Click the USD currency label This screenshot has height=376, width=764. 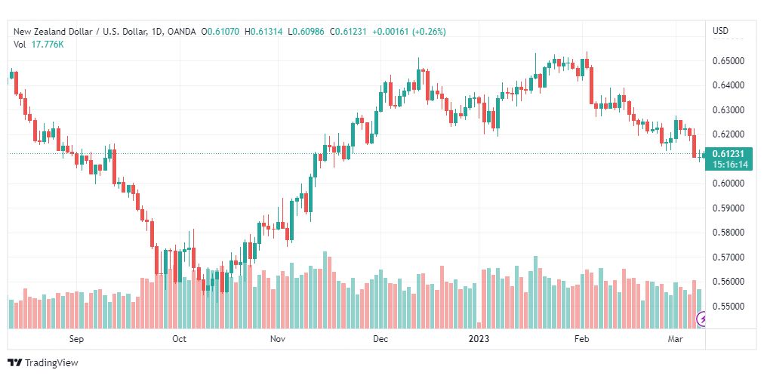tap(721, 31)
